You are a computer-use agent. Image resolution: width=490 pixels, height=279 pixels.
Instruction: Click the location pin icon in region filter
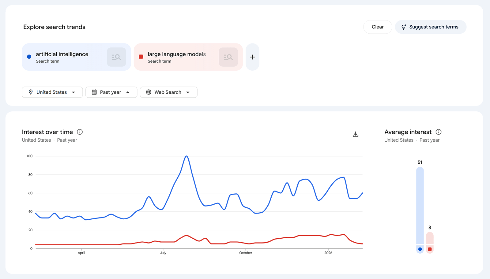click(x=31, y=92)
